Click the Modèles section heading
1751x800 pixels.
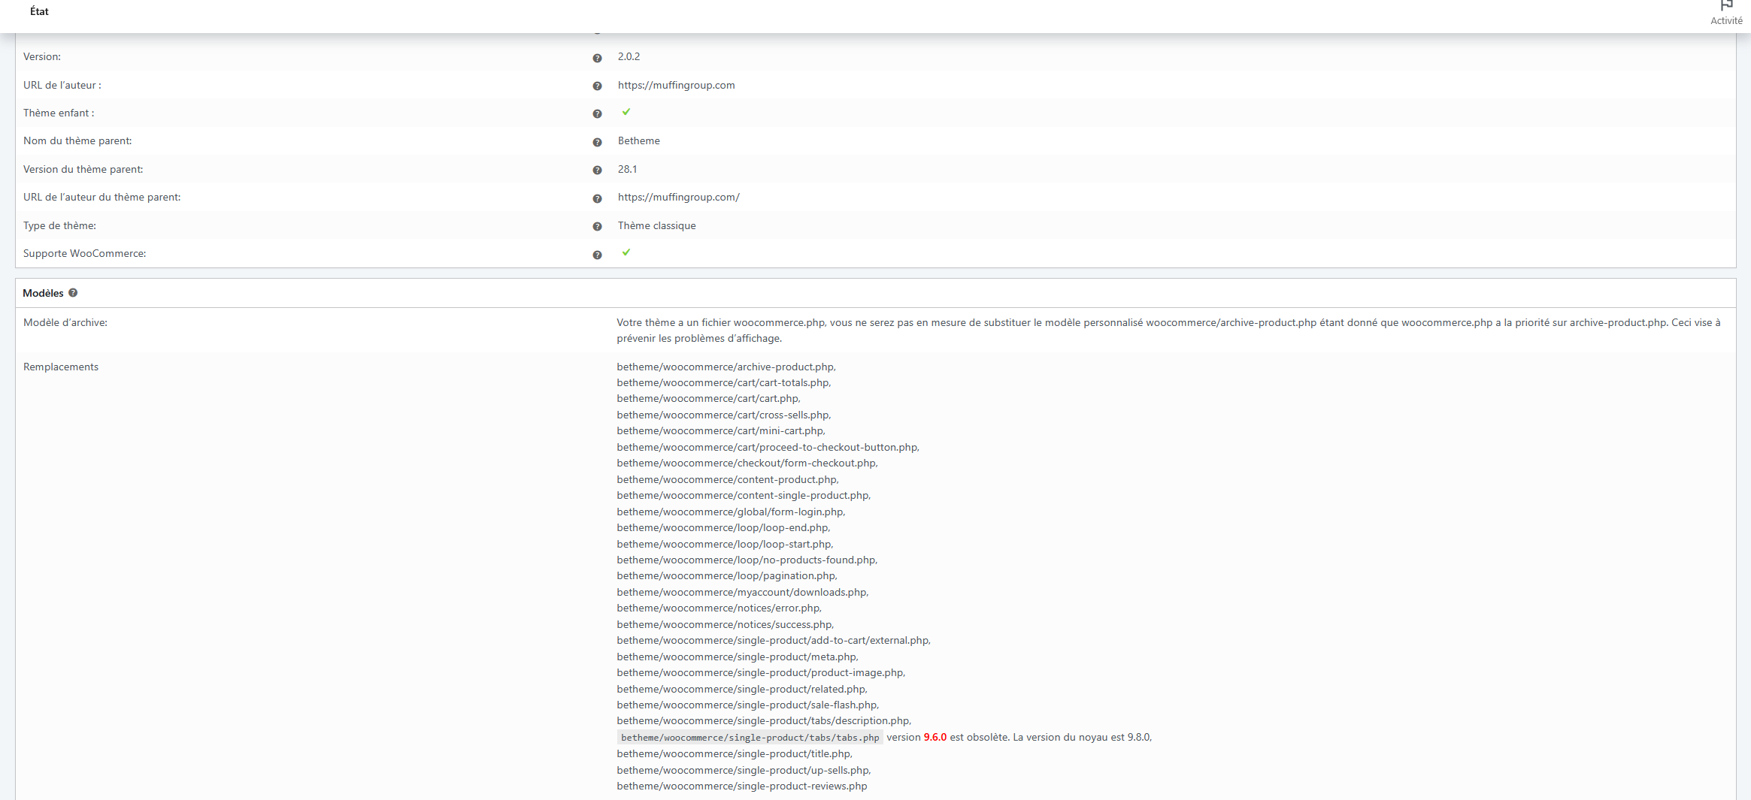tap(43, 293)
